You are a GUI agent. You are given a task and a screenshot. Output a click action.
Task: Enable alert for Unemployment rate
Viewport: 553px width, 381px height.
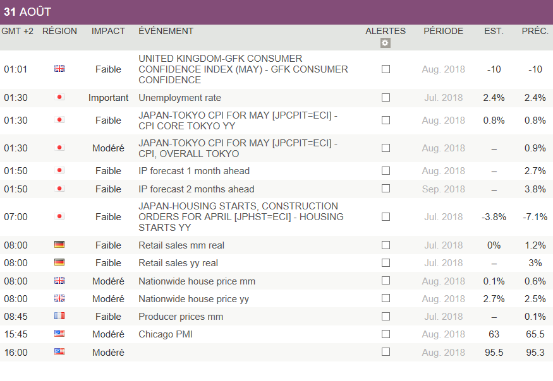pos(386,98)
